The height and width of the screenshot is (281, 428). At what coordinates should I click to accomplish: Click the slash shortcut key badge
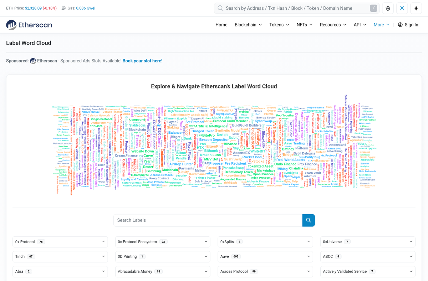coord(373,8)
